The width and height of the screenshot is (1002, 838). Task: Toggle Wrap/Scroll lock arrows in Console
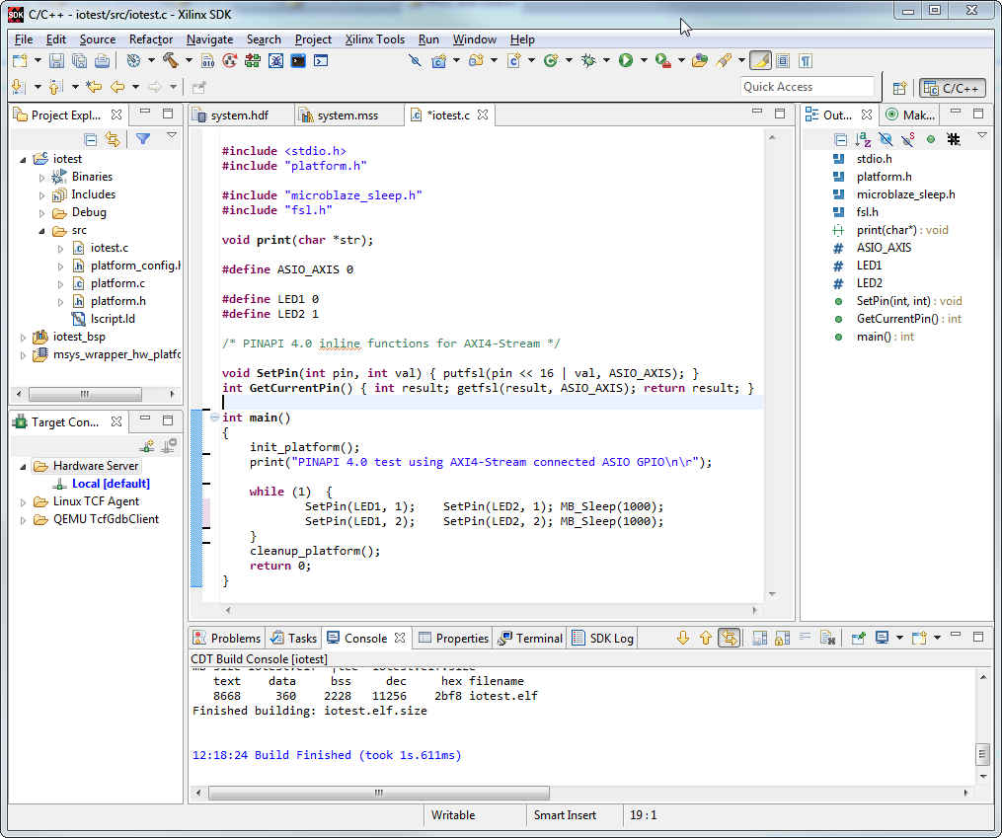coord(730,638)
